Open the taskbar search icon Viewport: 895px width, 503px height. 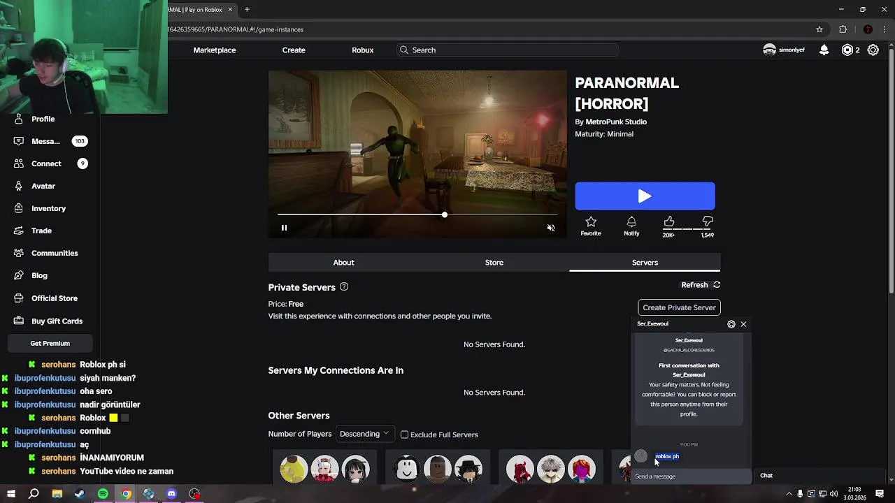pos(34,493)
